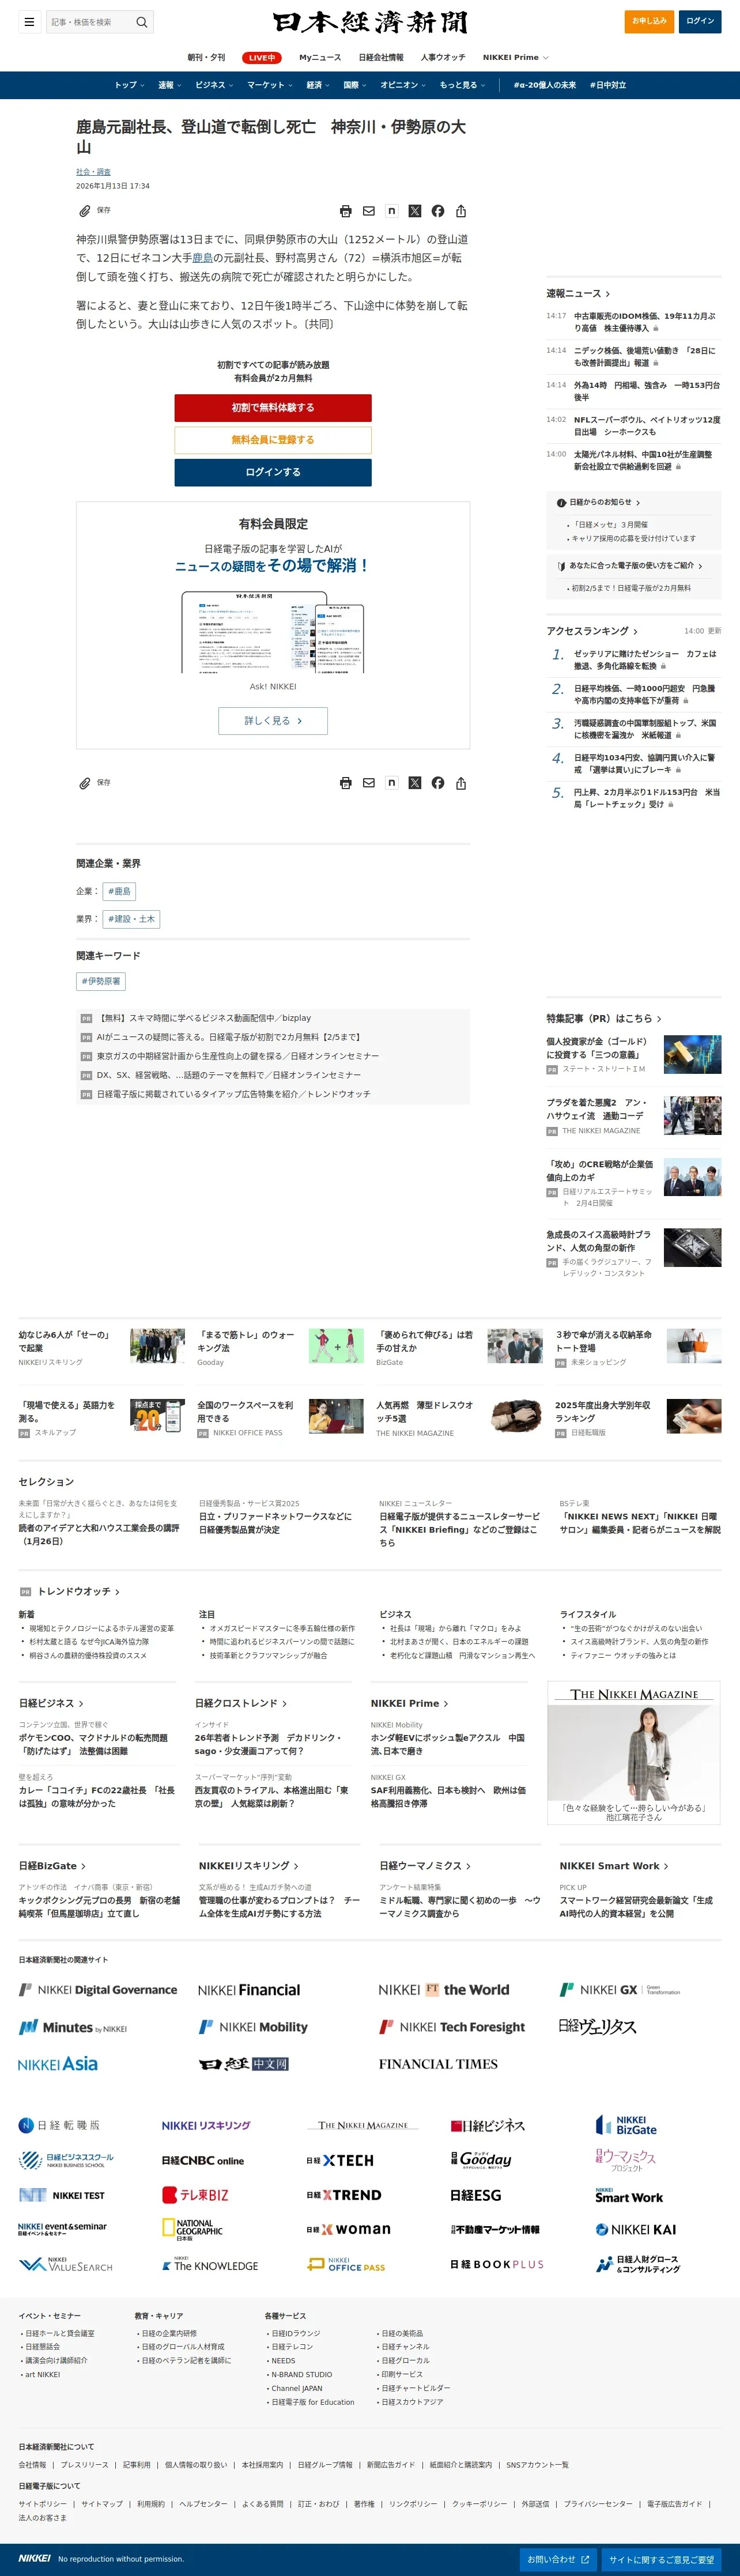Expand the もっと見る navigation dropdown
Screen dimensions: 740x2576
coord(462,85)
